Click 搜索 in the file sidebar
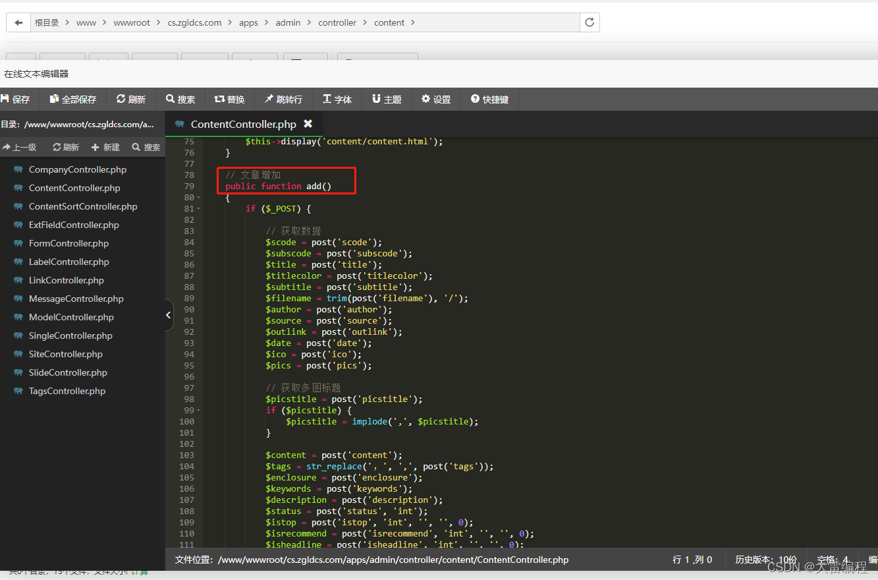This screenshot has height=580, width=878. pos(146,147)
